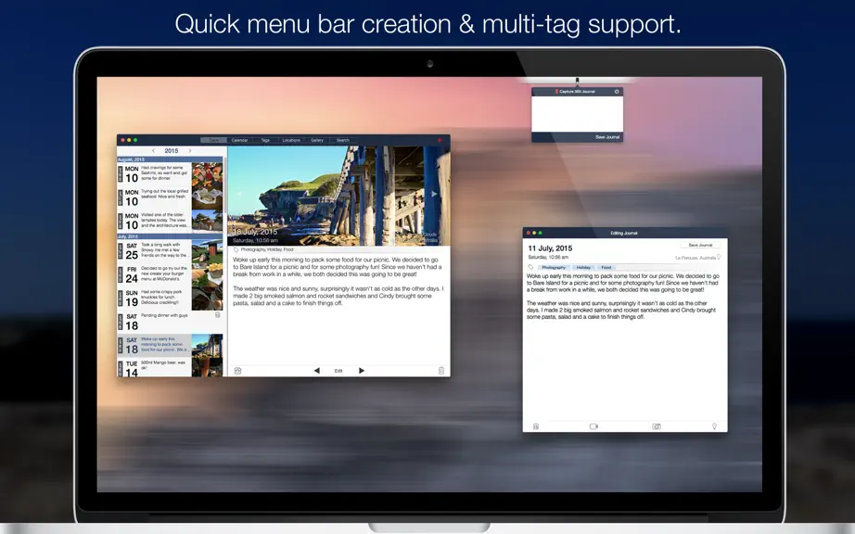Click the sashimi photo thumbnail in the list

point(207,174)
